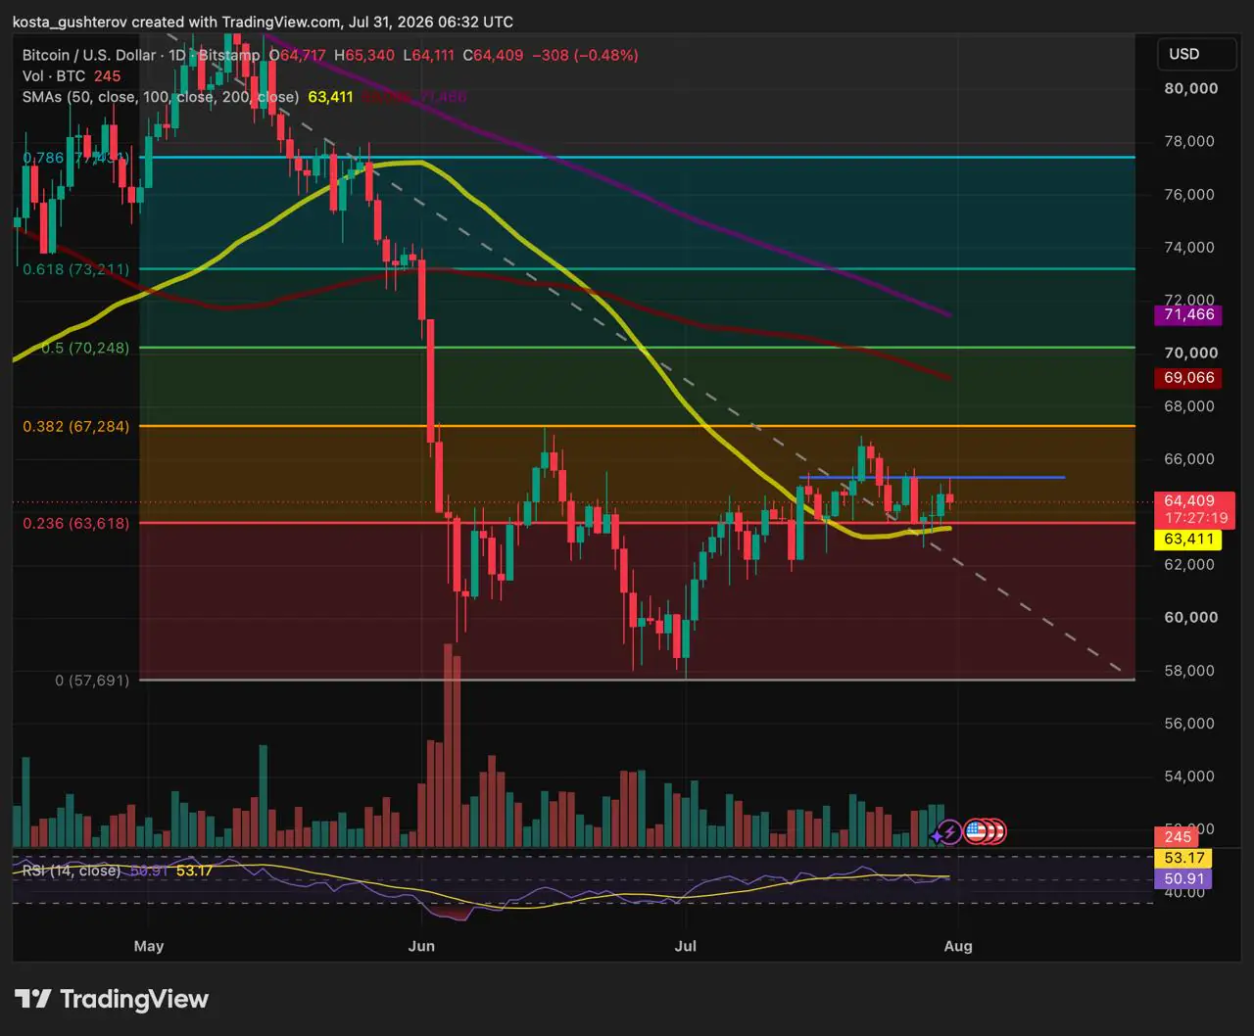The width and height of the screenshot is (1254, 1036).
Task: Click the red 245 volume axis tag
Action: pos(1178,836)
